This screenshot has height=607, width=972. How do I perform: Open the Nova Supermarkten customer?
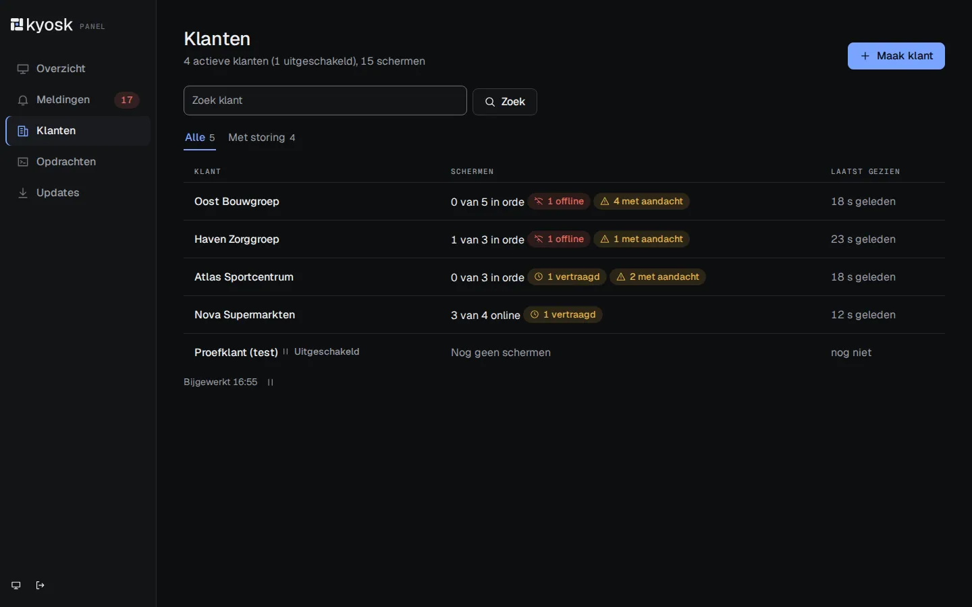coord(244,315)
